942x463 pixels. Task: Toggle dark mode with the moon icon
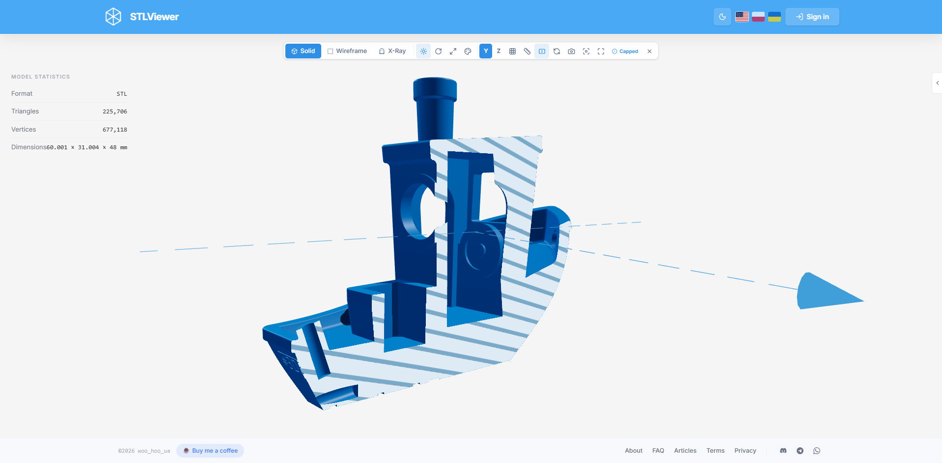(x=722, y=17)
